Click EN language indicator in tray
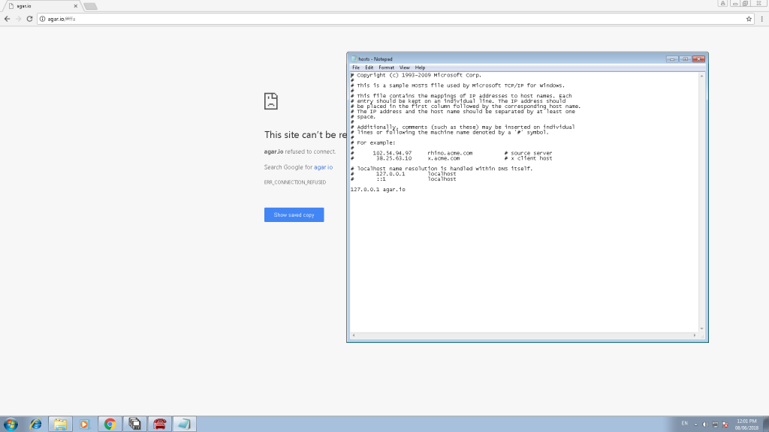Screen dimensions: 769x432 (x=685, y=423)
